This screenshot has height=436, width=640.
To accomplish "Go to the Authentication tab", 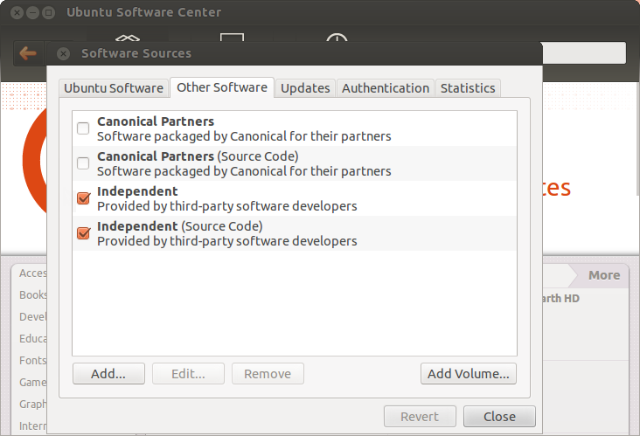I will 386,88.
